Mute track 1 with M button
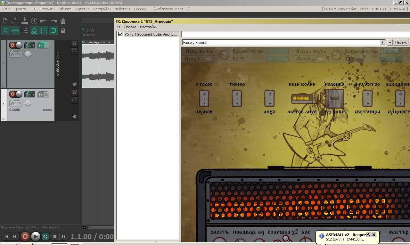 pos(74,44)
